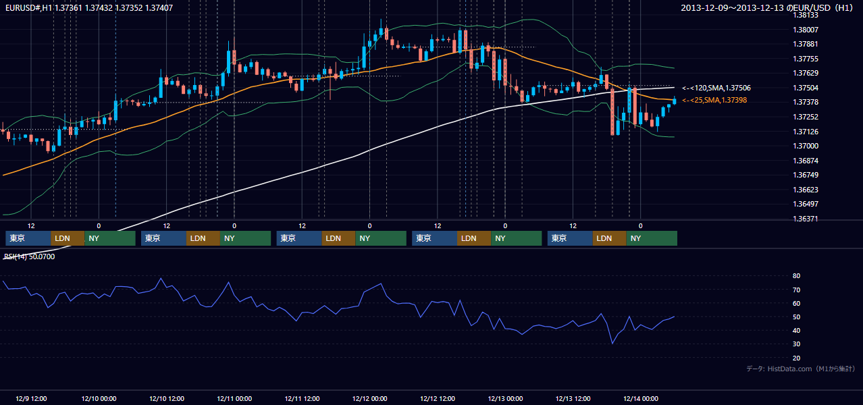Click price axis value 1.38133
This screenshot has height=405, width=863.
coord(806,16)
